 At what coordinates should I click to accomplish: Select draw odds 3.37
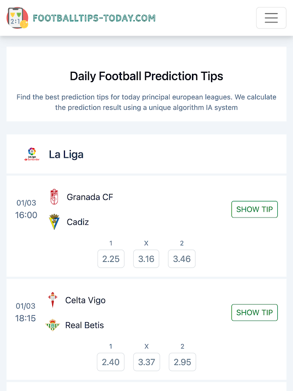point(146,362)
